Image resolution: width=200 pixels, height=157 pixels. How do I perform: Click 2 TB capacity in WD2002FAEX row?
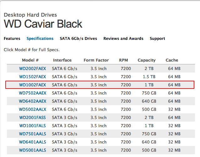tap(149, 68)
